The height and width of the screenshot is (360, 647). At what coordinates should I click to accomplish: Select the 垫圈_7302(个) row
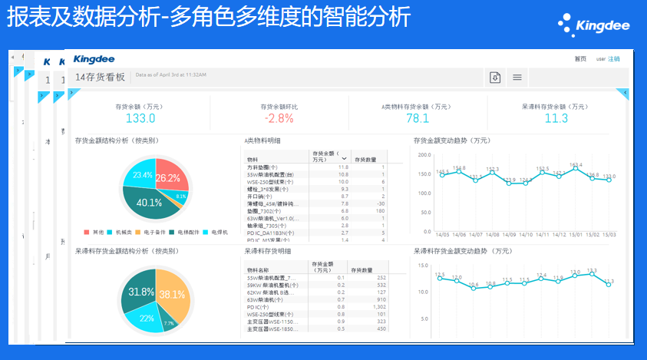coord(315,211)
